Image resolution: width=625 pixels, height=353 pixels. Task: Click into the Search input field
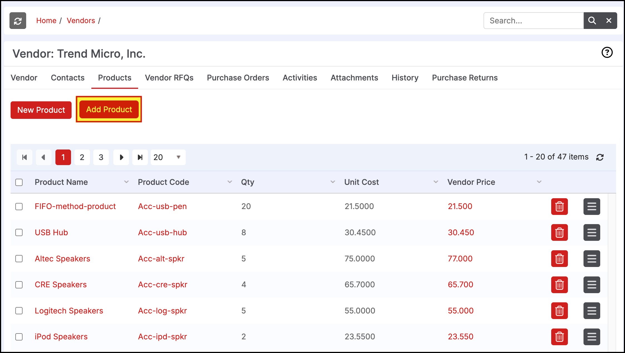click(x=534, y=21)
